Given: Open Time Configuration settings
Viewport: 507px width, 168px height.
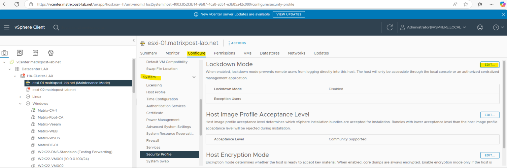Looking at the screenshot, I should (x=162, y=99).
